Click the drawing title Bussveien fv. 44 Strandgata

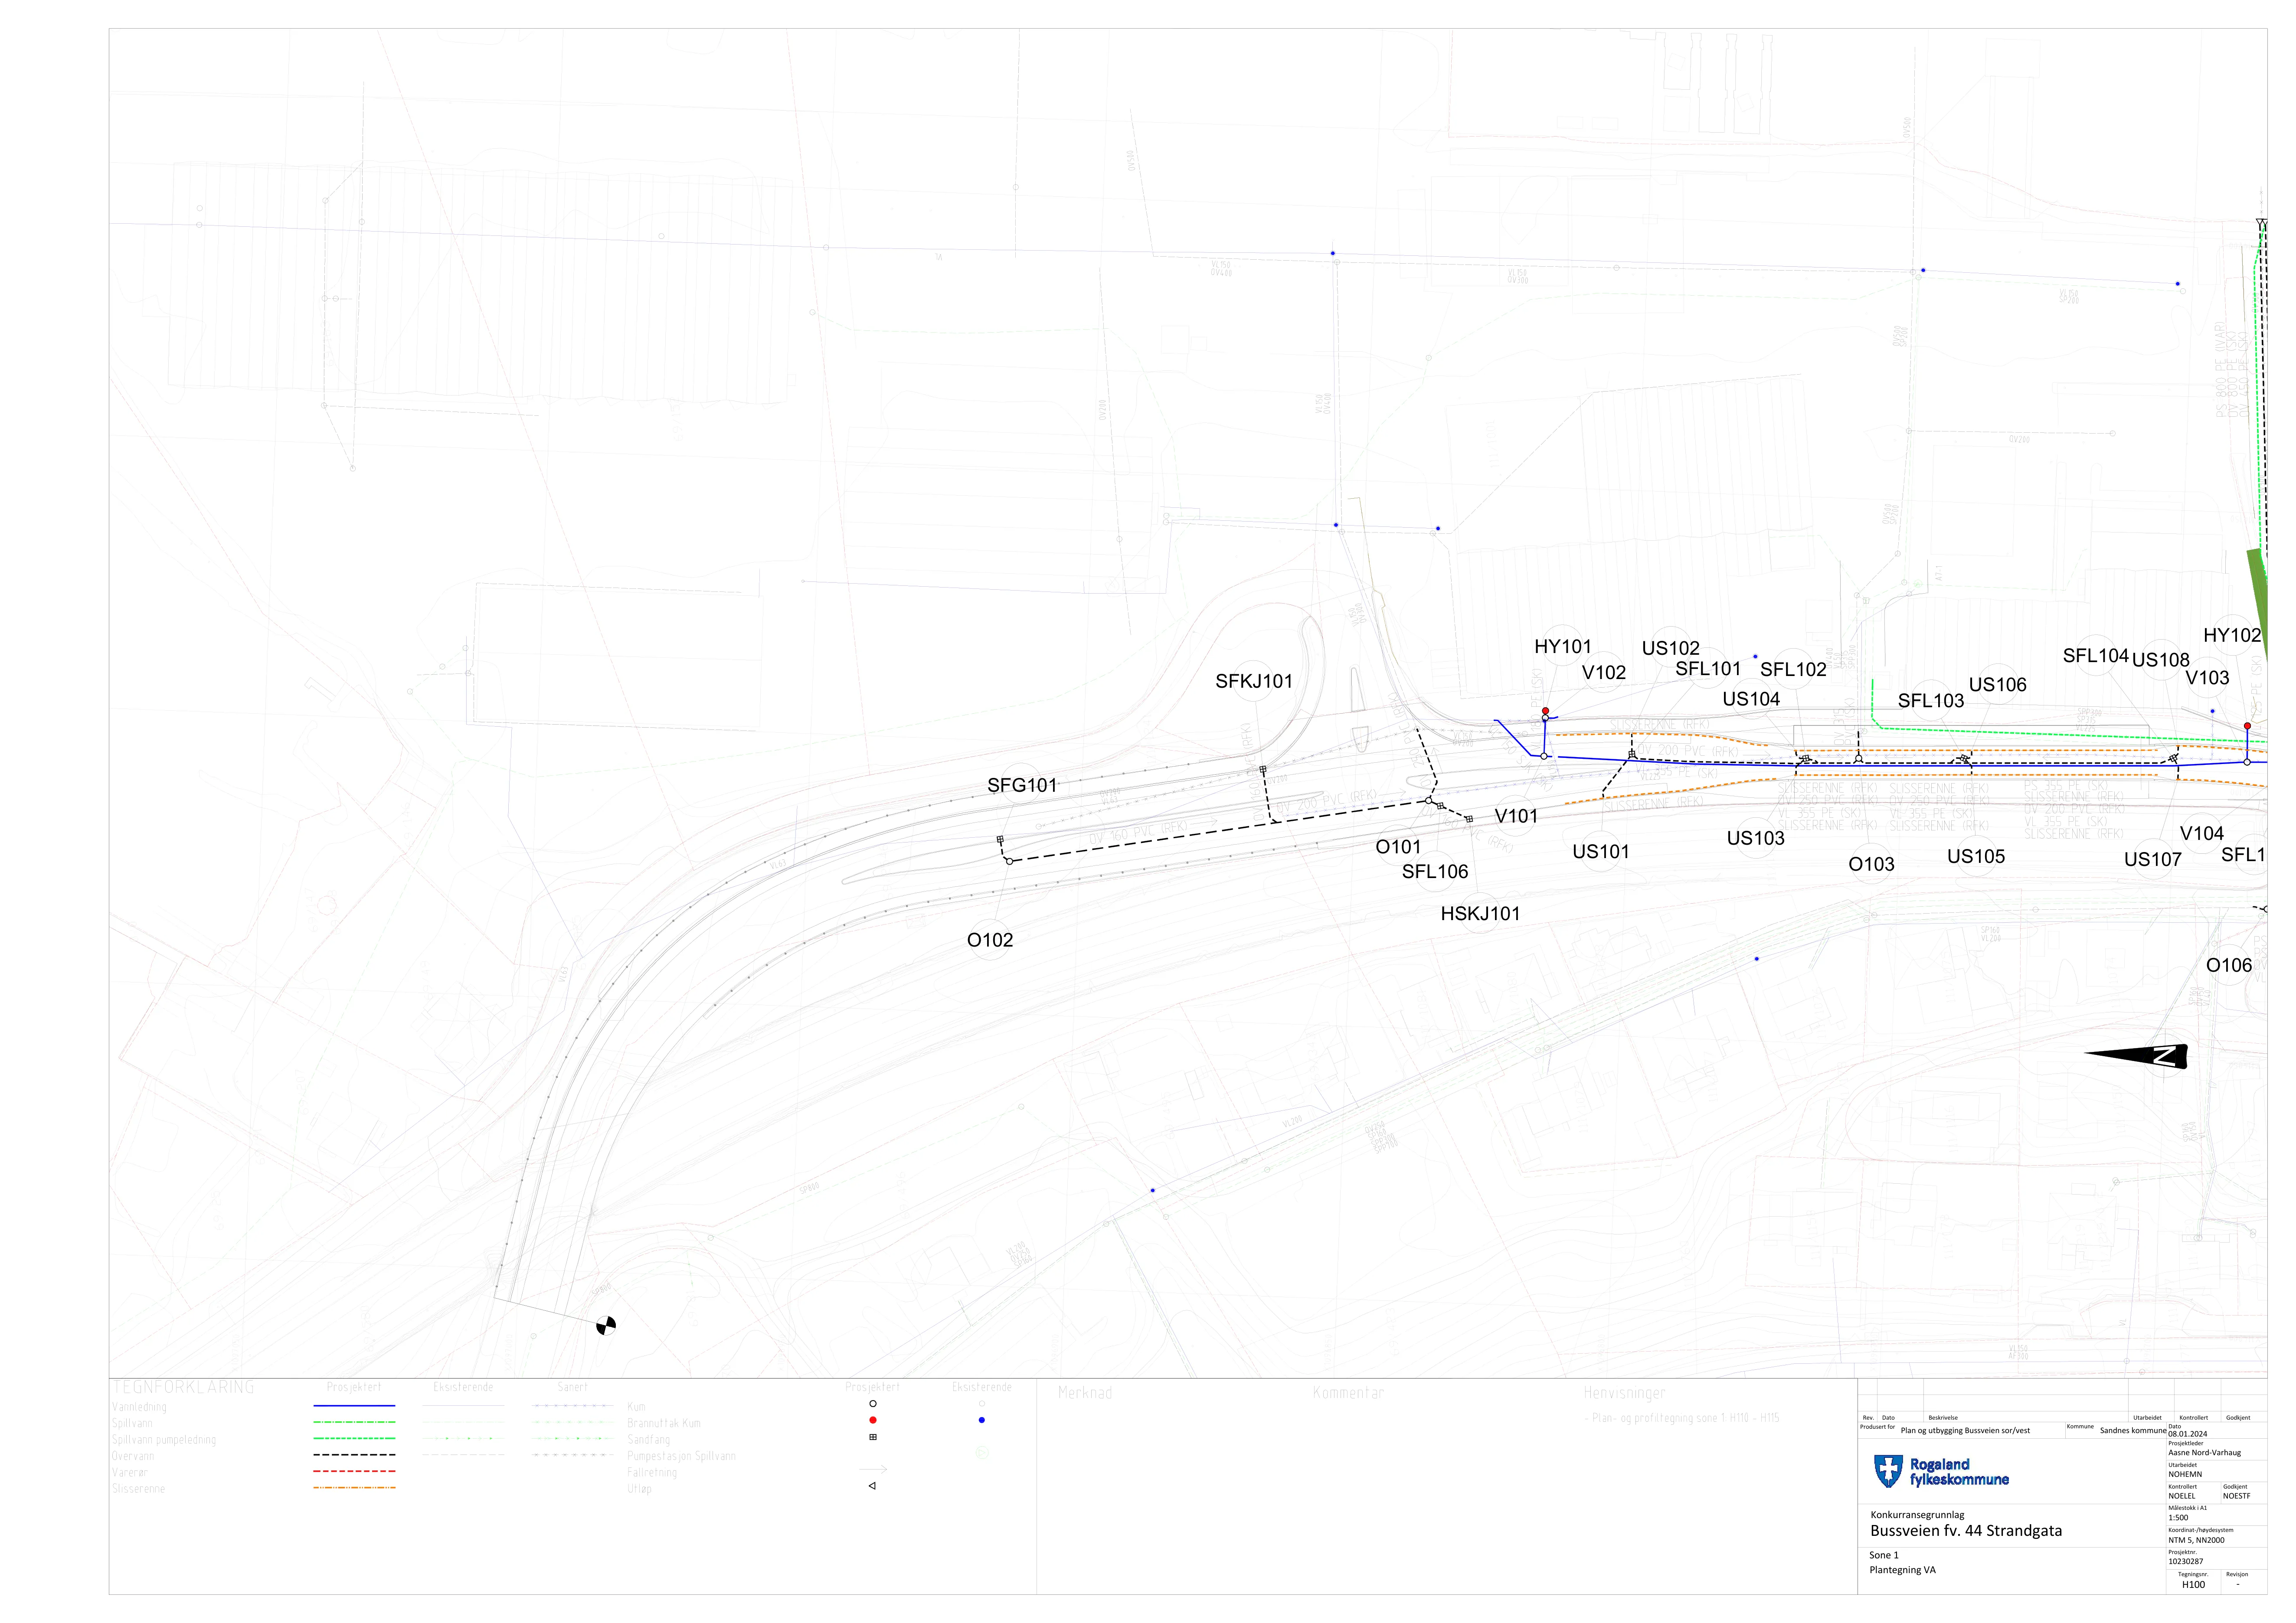pyautogui.click(x=1966, y=1531)
